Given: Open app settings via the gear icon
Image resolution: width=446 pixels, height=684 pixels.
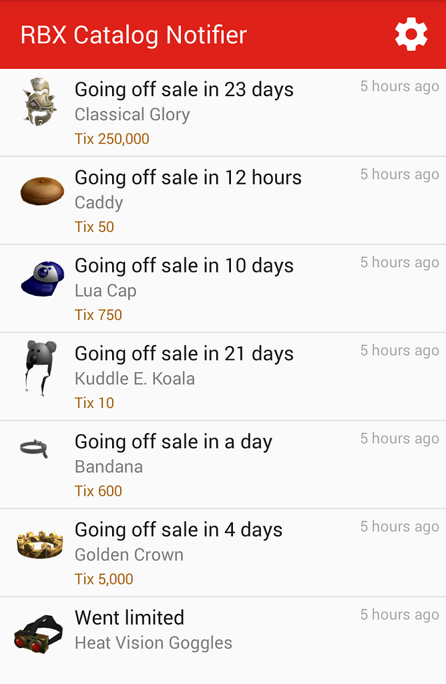Looking at the screenshot, I should tap(411, 33).
